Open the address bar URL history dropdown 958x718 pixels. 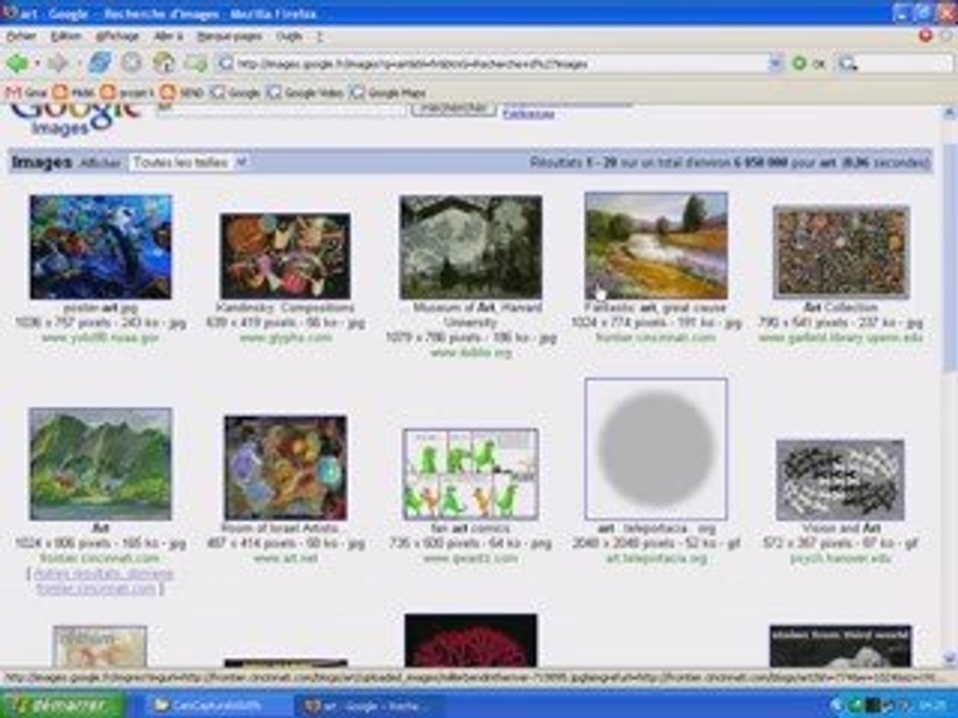[774, 64]
